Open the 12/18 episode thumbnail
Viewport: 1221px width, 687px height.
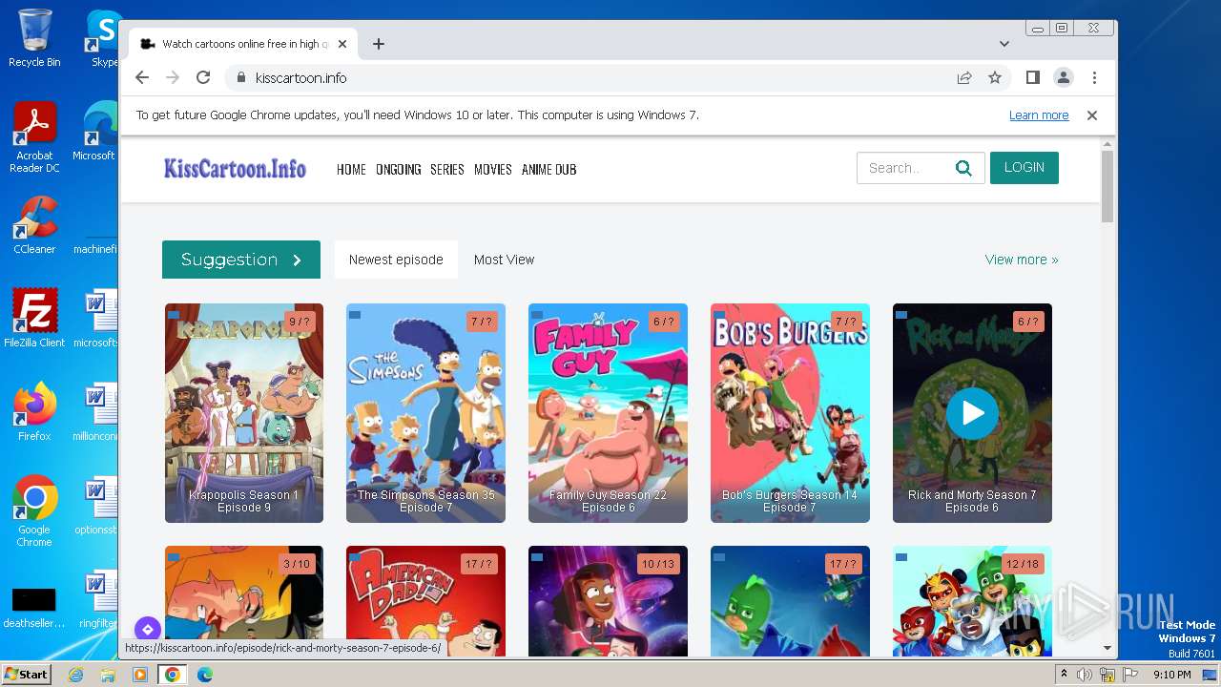tap(972, 601)
